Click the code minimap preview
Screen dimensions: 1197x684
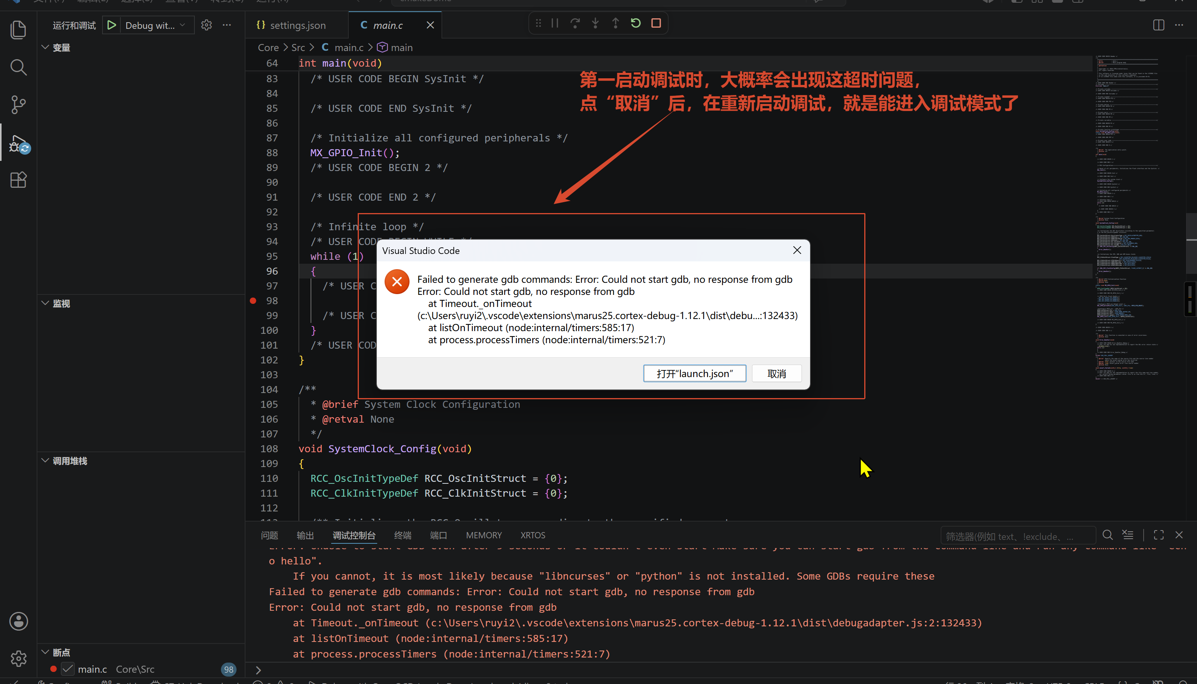tap(1128, 218)
